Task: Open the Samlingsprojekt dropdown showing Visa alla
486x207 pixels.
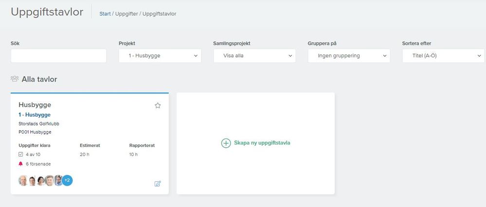Action: point(254,56)
